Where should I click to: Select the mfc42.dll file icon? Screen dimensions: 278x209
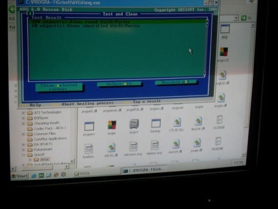pos(111,148)
